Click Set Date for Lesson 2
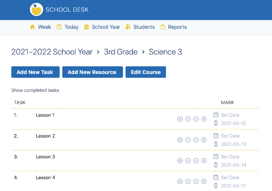Screen dimensions: 272x191 230,136
